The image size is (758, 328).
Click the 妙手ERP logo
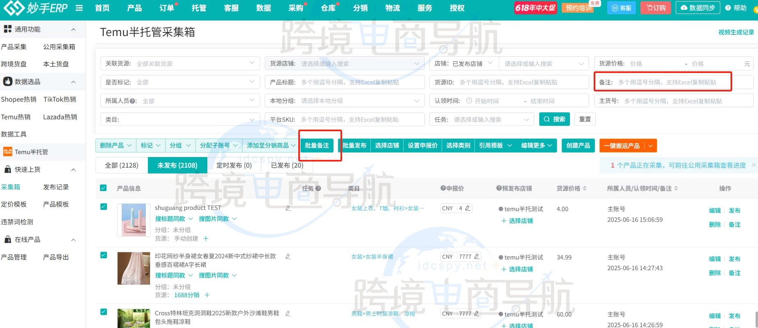[36, 7]
